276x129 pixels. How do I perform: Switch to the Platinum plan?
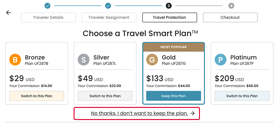(x=242, y=96)
